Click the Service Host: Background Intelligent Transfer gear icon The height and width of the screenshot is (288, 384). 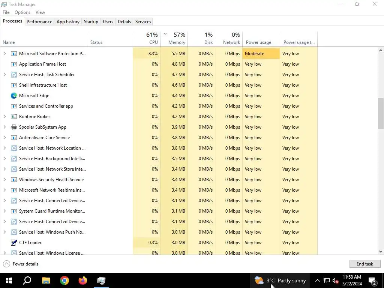[x=14, y=159]
